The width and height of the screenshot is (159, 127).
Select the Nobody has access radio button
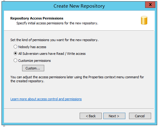[x=15, y=47]
